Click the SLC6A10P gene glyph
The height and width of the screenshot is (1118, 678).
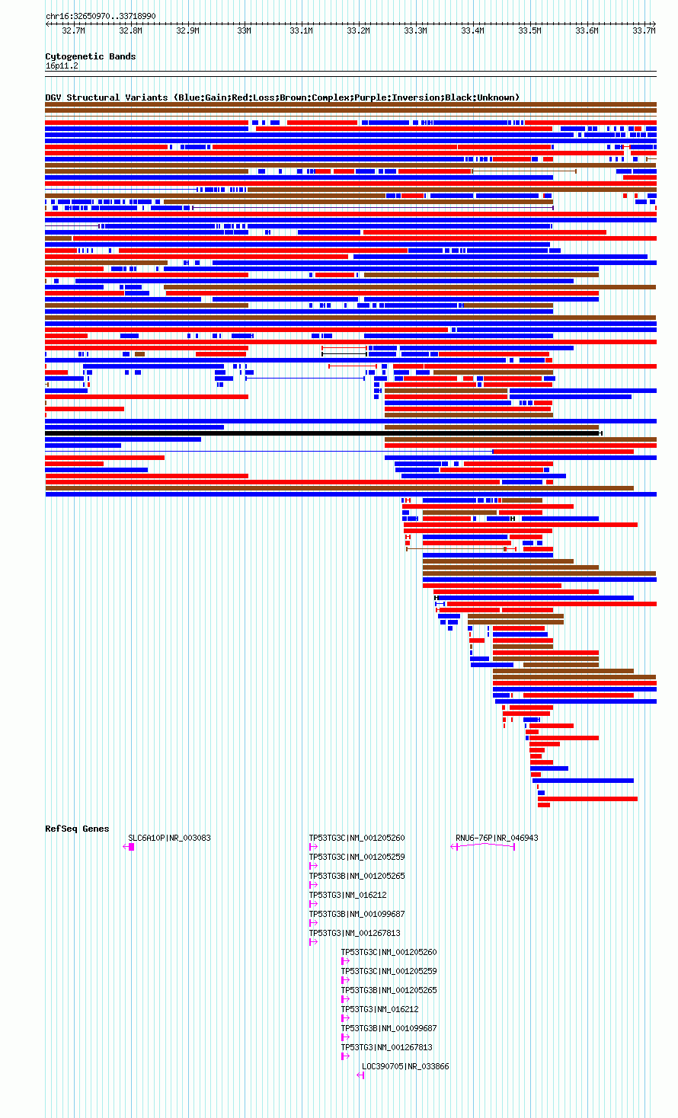129,847
